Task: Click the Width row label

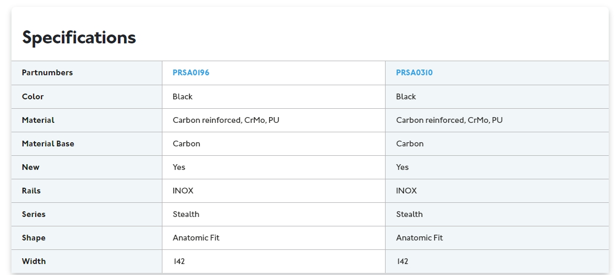Action: (34, 261)
